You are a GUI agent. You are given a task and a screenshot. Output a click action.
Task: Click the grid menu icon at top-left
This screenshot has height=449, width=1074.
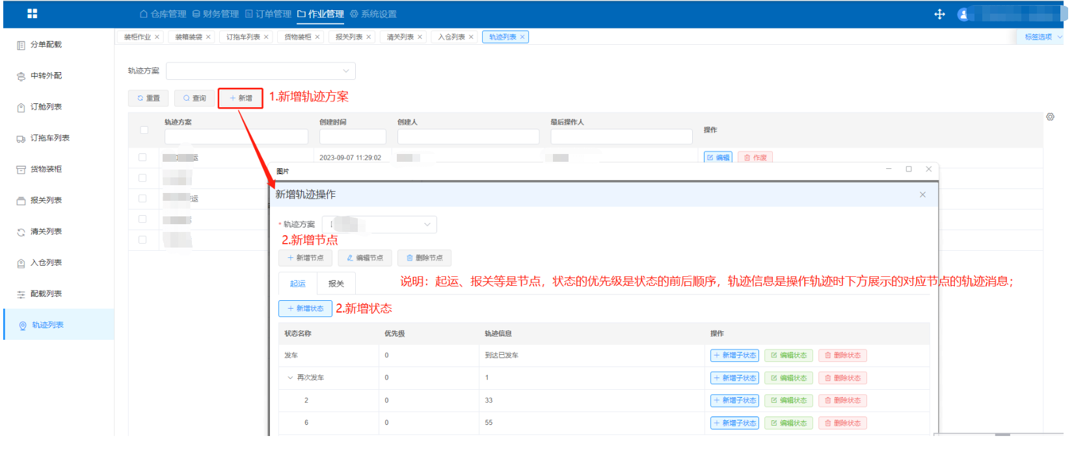[32, 14]
